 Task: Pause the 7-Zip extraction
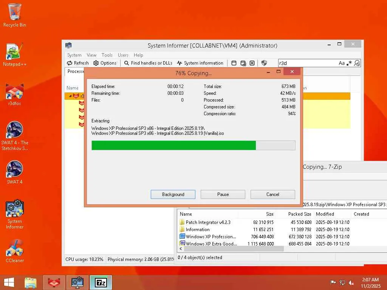223,194
